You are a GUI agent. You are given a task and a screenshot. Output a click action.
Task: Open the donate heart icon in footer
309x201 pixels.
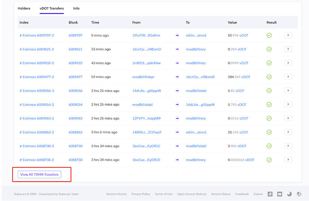270,194
